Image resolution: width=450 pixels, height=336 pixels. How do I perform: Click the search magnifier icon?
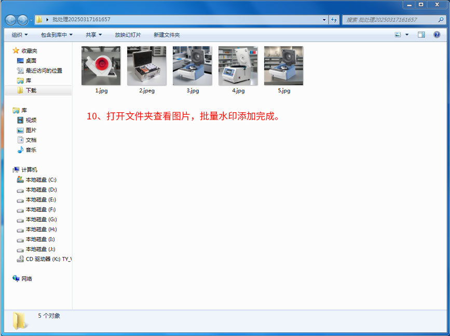click(x=440, y=20)
